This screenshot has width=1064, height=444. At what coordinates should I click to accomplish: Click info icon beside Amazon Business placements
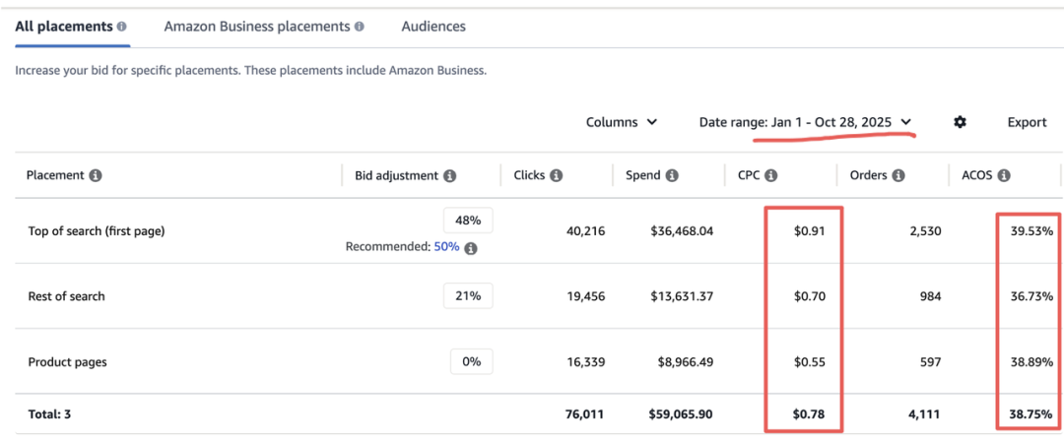[359, 27]
